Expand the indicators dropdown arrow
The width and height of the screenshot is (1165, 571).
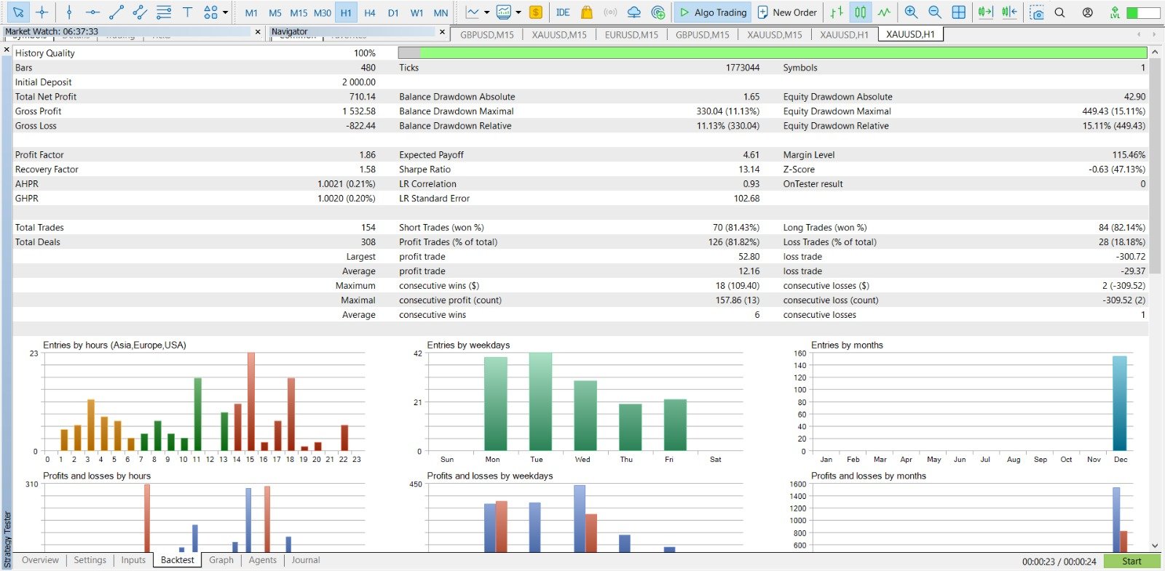518,12
